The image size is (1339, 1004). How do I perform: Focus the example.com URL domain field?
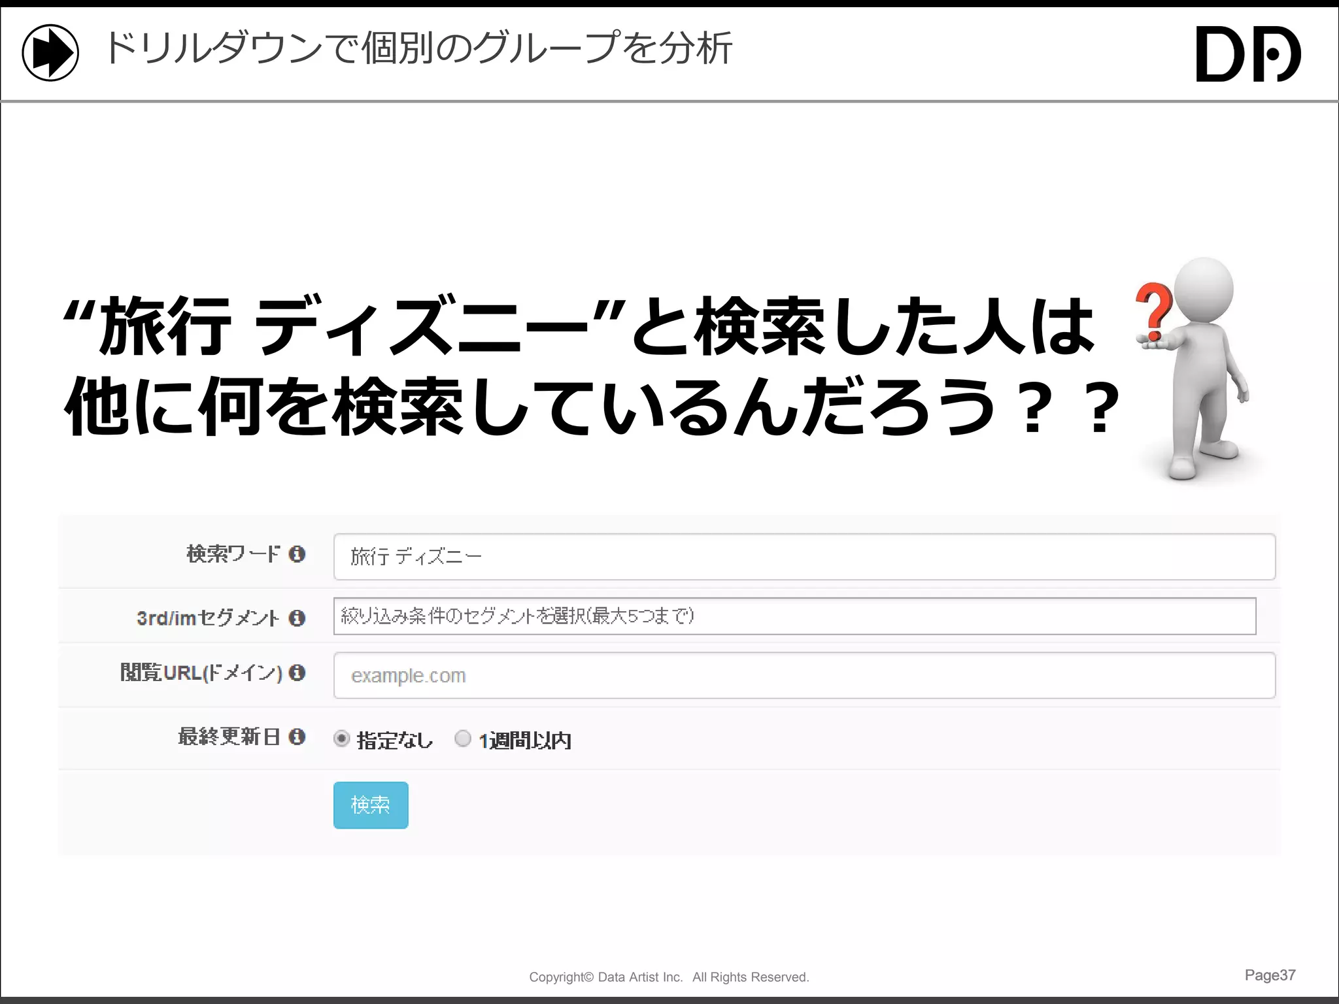[804, 675]
